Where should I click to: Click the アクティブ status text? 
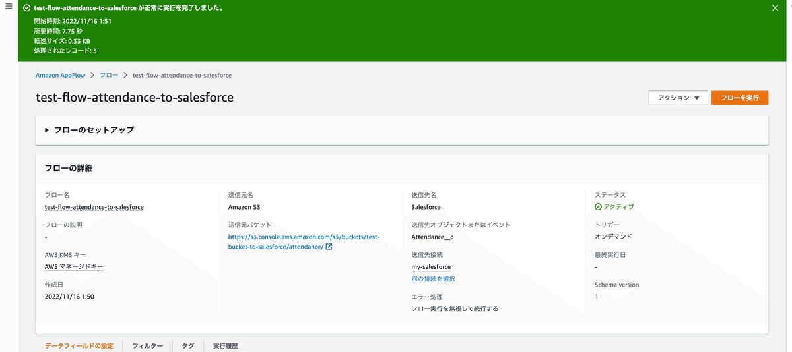point(618,207)
